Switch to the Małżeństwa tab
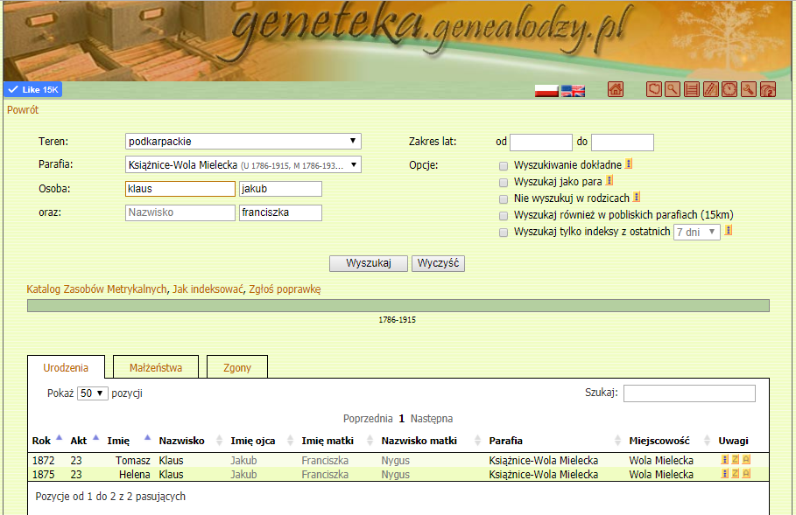The height and width of the screenshot is (515, 796). coord(156,367)
